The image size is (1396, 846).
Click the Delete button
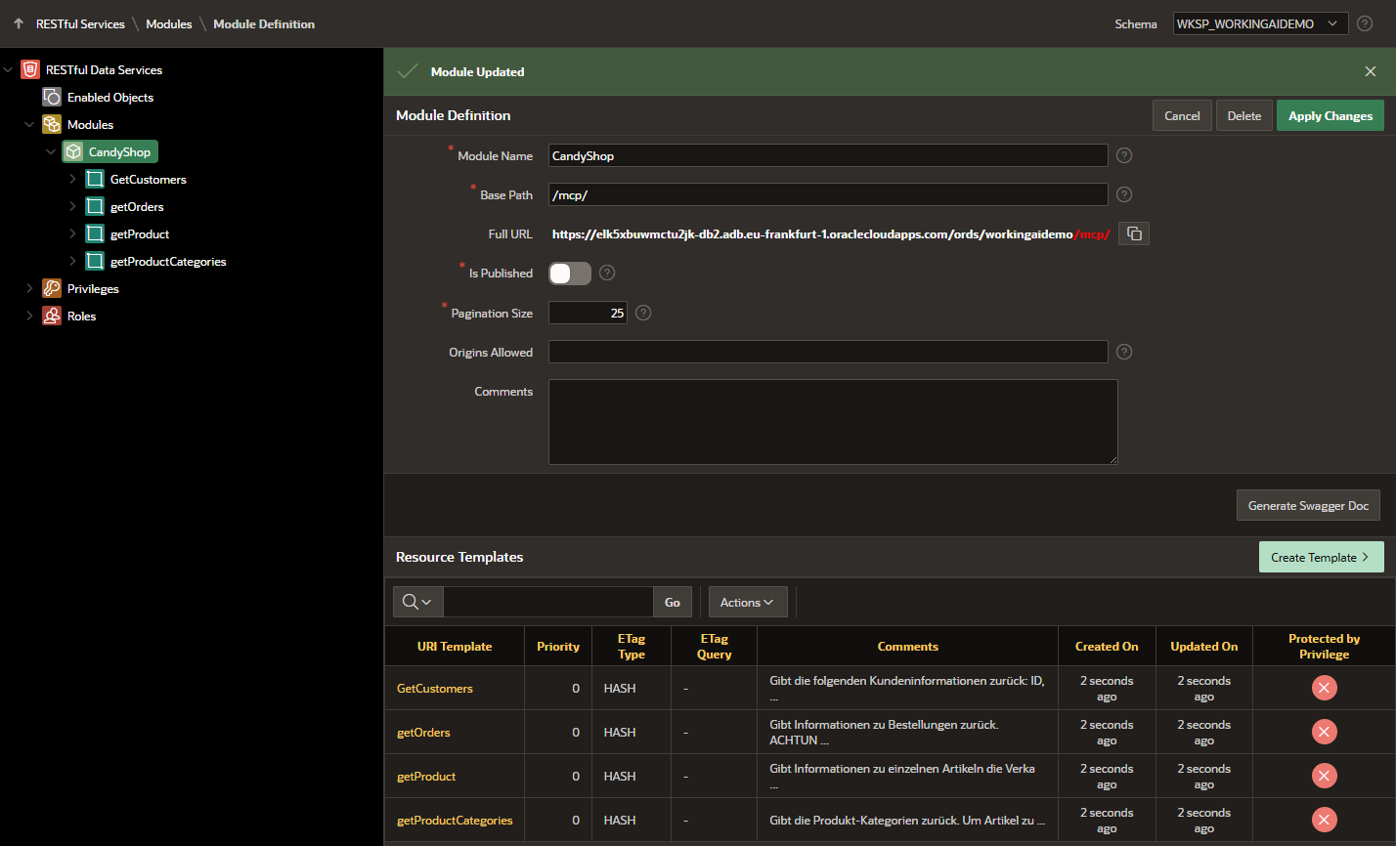[1244, 115]
